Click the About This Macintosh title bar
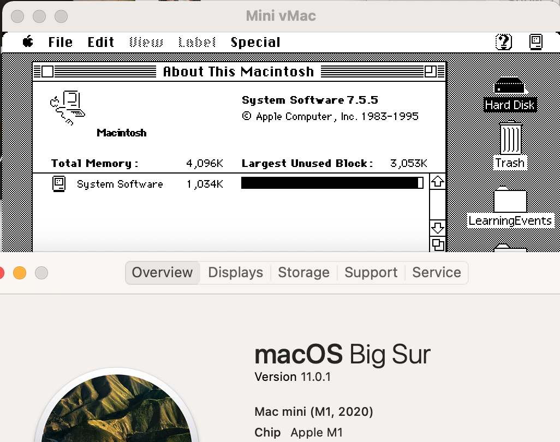This screenshot has width=560, height=442. [239, 71]
